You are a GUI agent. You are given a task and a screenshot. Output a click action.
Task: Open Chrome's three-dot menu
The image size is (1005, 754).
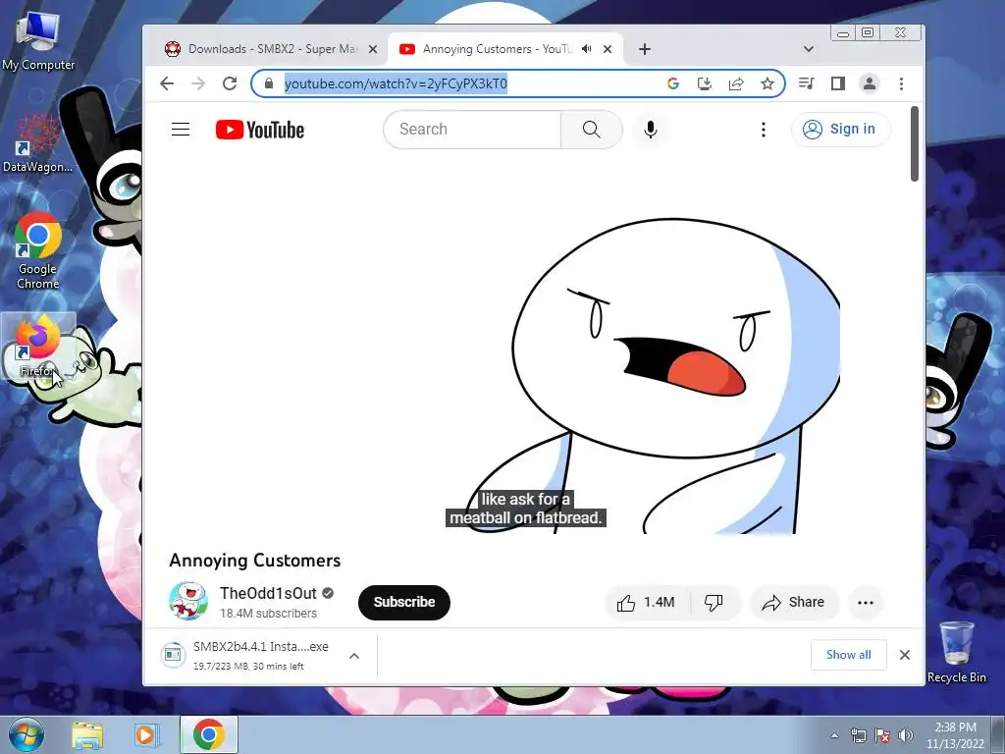click(x=901, y=83)
